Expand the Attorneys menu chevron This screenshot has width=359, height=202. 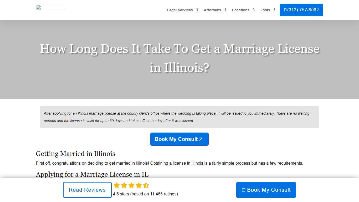pyautogui.click(x=225, y=10)
